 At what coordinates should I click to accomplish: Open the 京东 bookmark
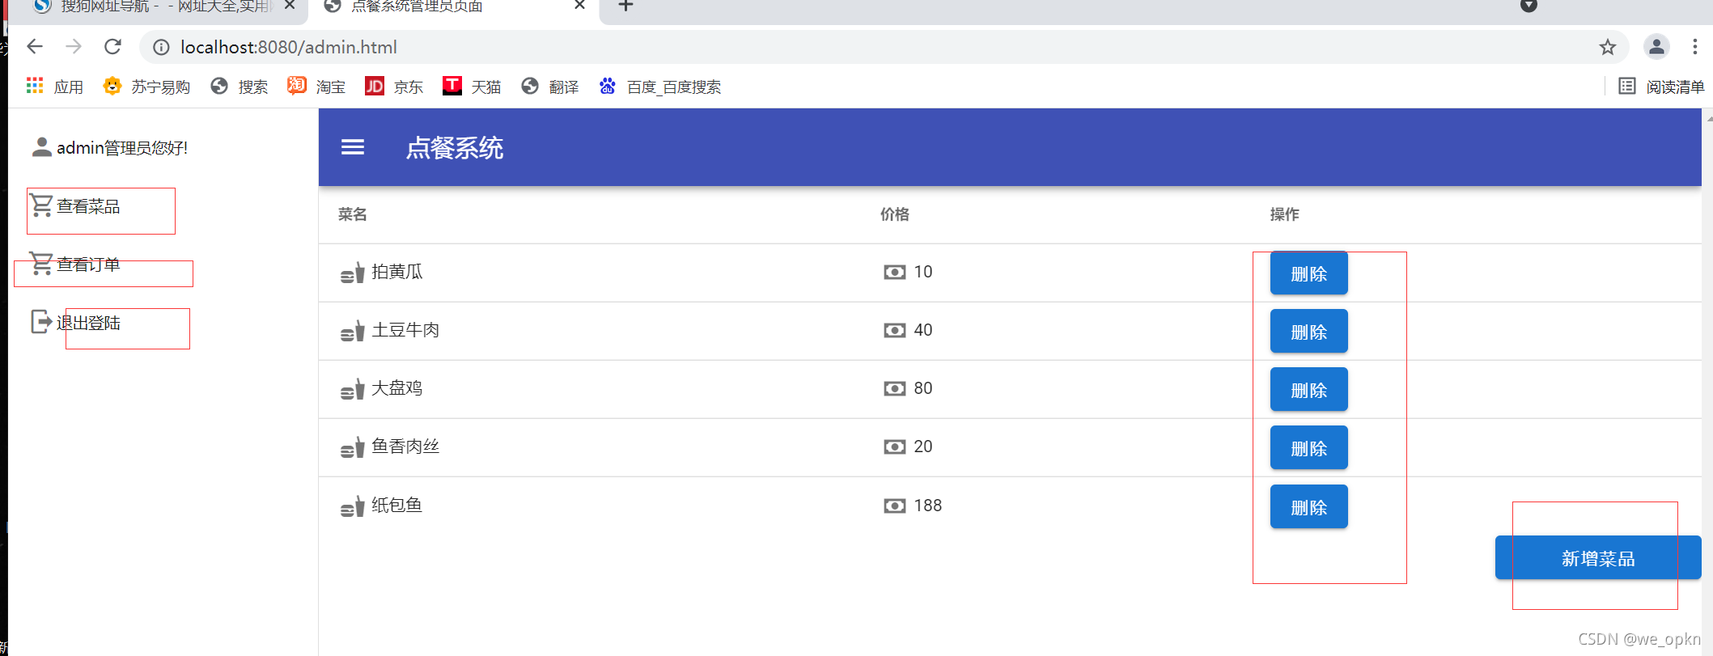click(x=394, y=86)
